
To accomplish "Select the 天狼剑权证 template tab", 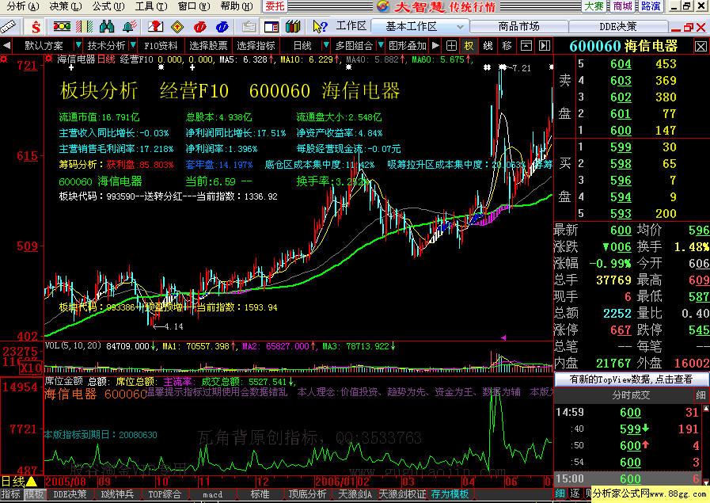I will [x=402, y=494].
